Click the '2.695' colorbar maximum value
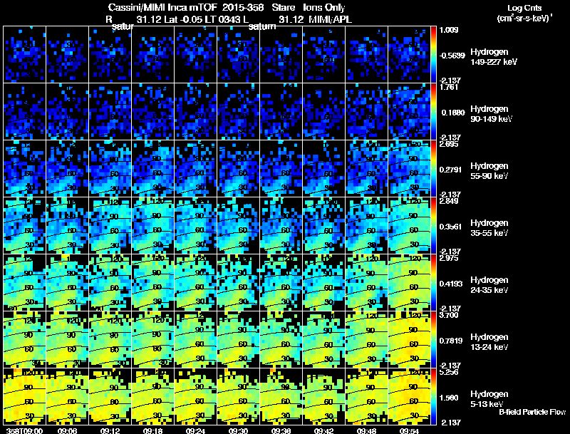The image size is (570, 434). coord(449,144)
